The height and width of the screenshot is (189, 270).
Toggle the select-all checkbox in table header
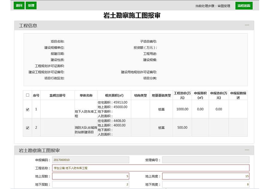[x=28, y=95]
